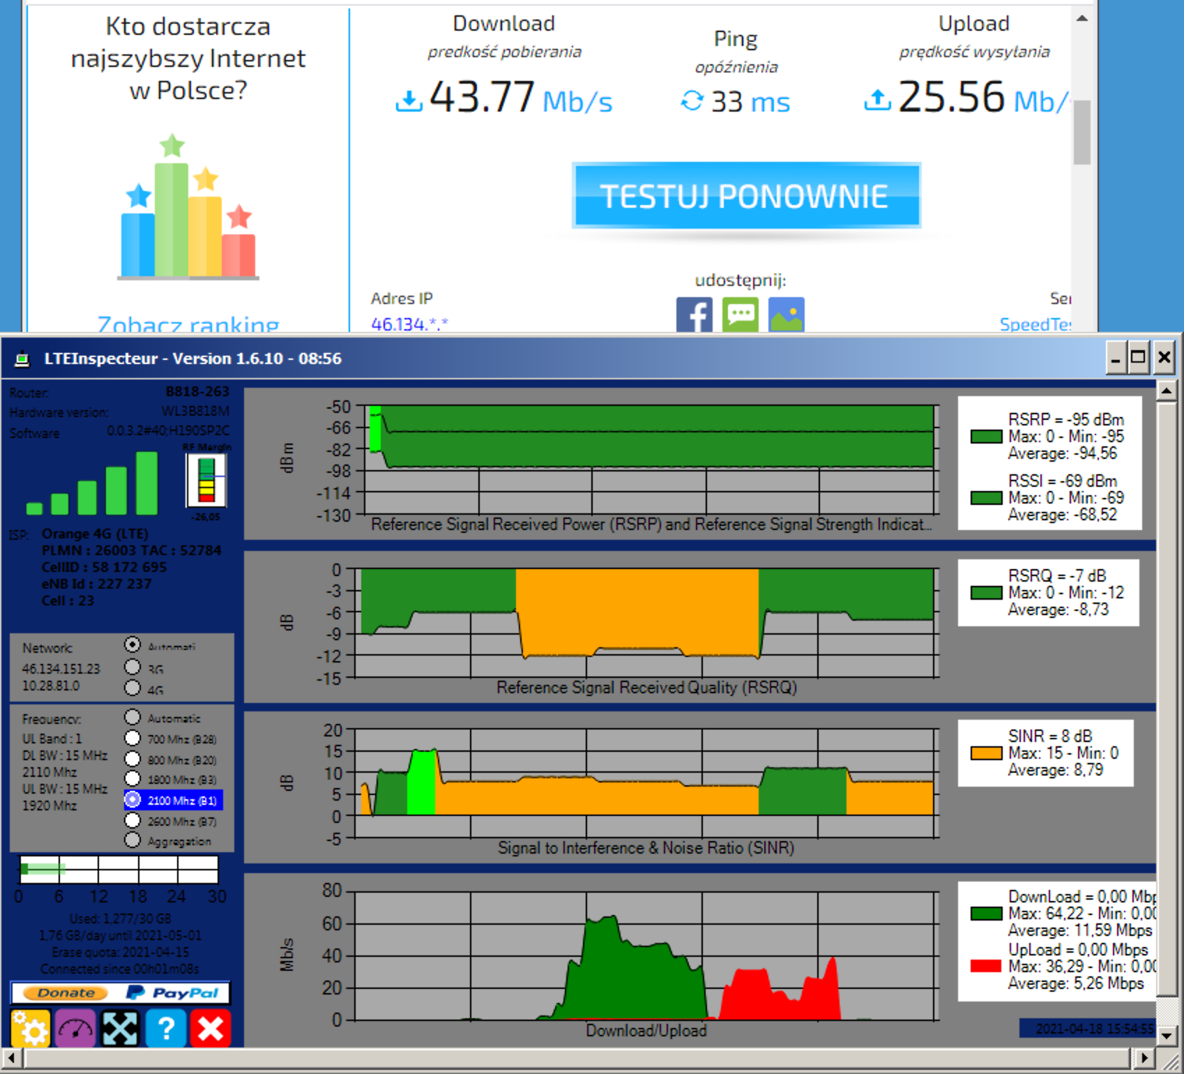The image size is (1184, 1074).
Task: Open the Zobacz ranking link
Action: 188,324
